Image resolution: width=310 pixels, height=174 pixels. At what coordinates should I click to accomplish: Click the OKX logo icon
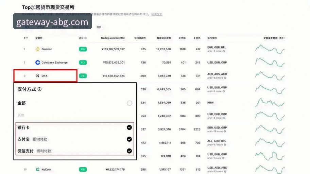[38, 76]
